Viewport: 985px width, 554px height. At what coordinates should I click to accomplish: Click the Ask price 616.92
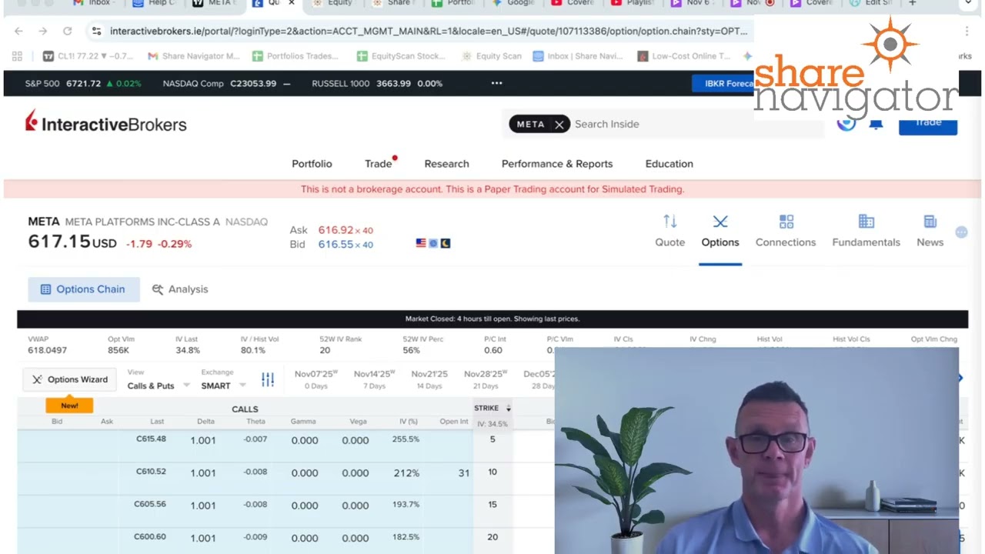(x=336, y=230)
